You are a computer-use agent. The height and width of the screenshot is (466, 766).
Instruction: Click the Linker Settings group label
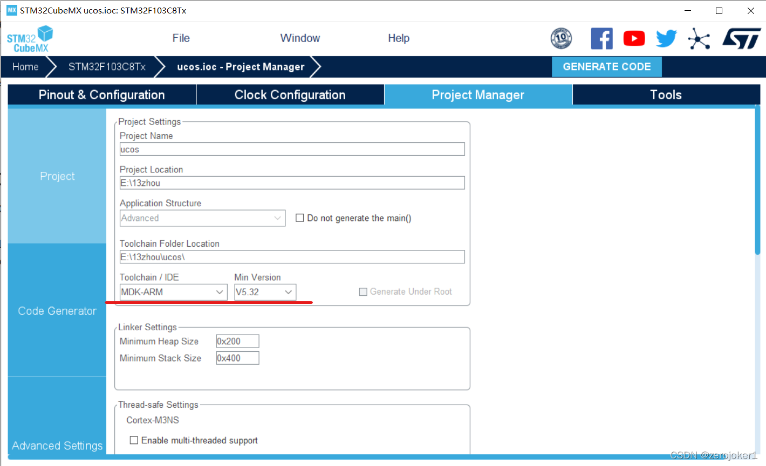click(147, 327)
